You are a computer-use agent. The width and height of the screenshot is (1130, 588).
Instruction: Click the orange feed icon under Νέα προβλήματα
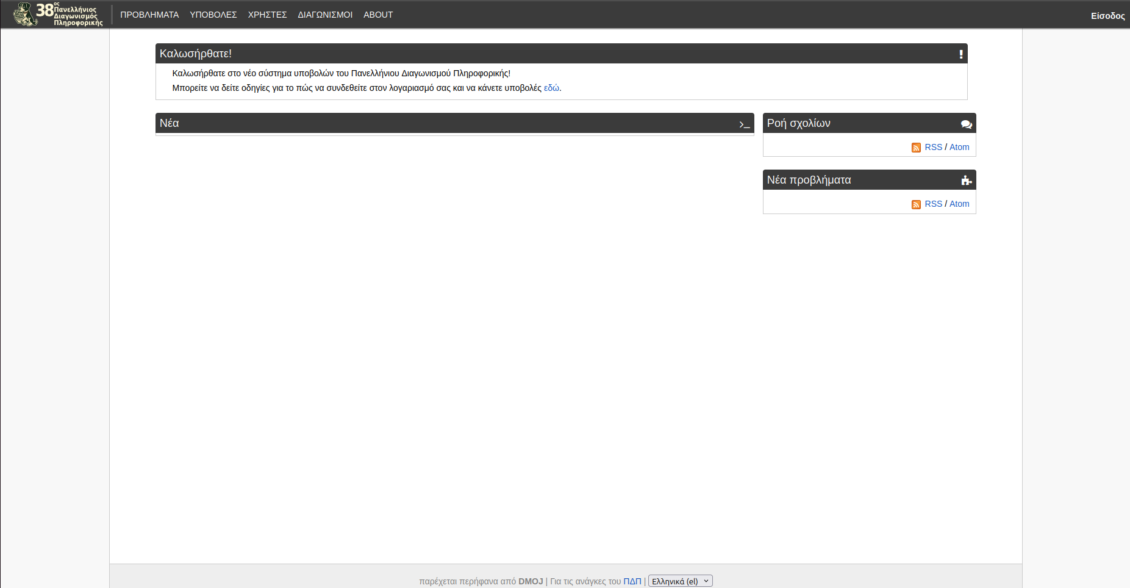pos(916,204)
